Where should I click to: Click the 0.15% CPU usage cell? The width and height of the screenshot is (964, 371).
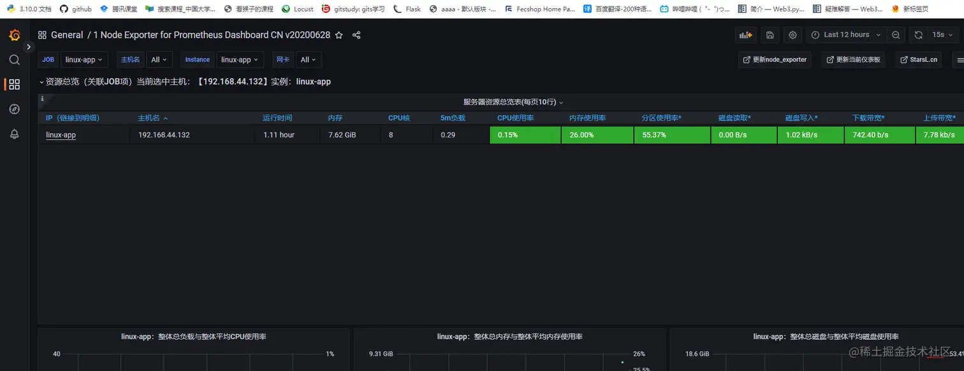525,135
